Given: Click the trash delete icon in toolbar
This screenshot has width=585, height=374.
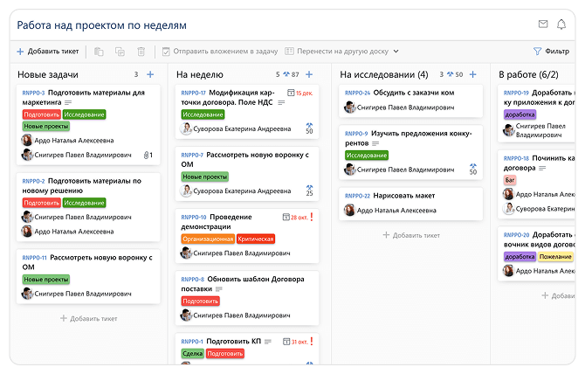Looking at the screenshot, I should pos(141,52).
